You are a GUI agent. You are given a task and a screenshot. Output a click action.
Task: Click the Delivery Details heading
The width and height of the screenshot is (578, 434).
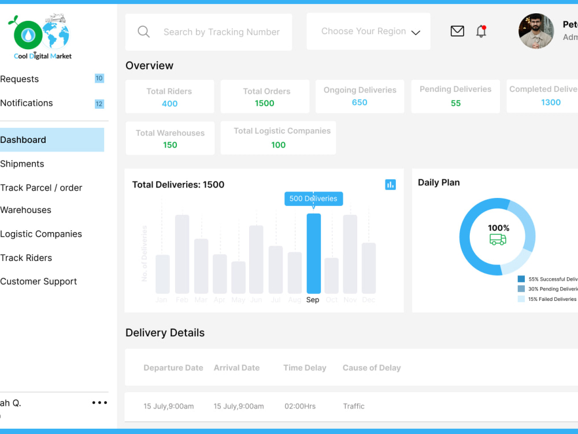pos(165,333)
